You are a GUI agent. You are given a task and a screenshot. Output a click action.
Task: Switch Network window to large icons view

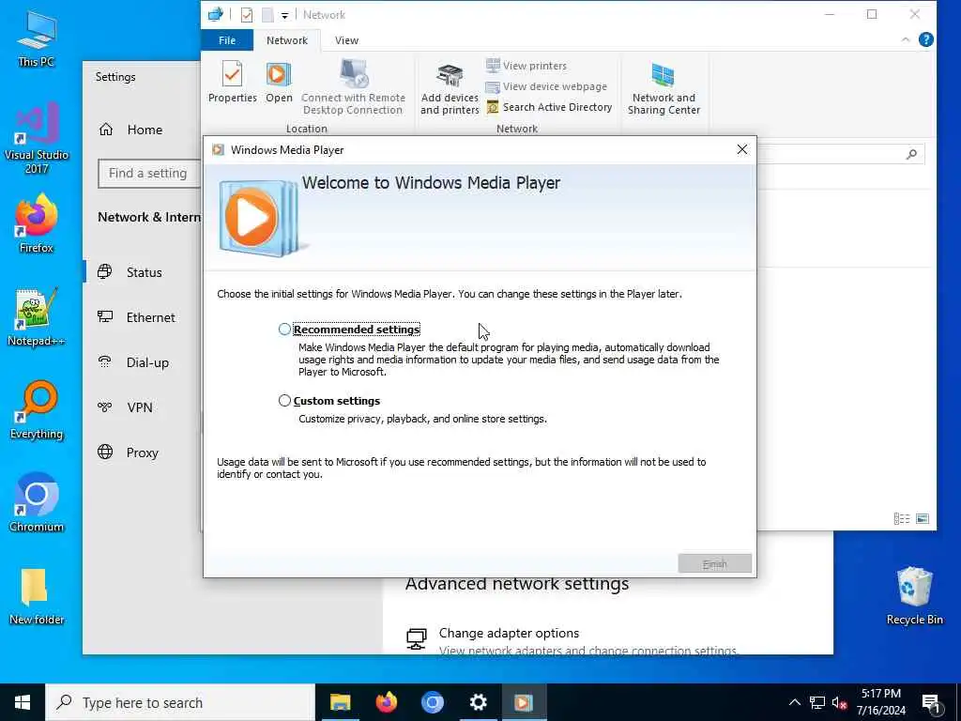pyautogui.click(x=923, y=518)
